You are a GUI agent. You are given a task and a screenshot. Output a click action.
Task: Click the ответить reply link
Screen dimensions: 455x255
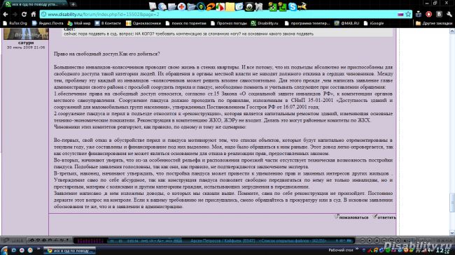click(x=385, y=217)
